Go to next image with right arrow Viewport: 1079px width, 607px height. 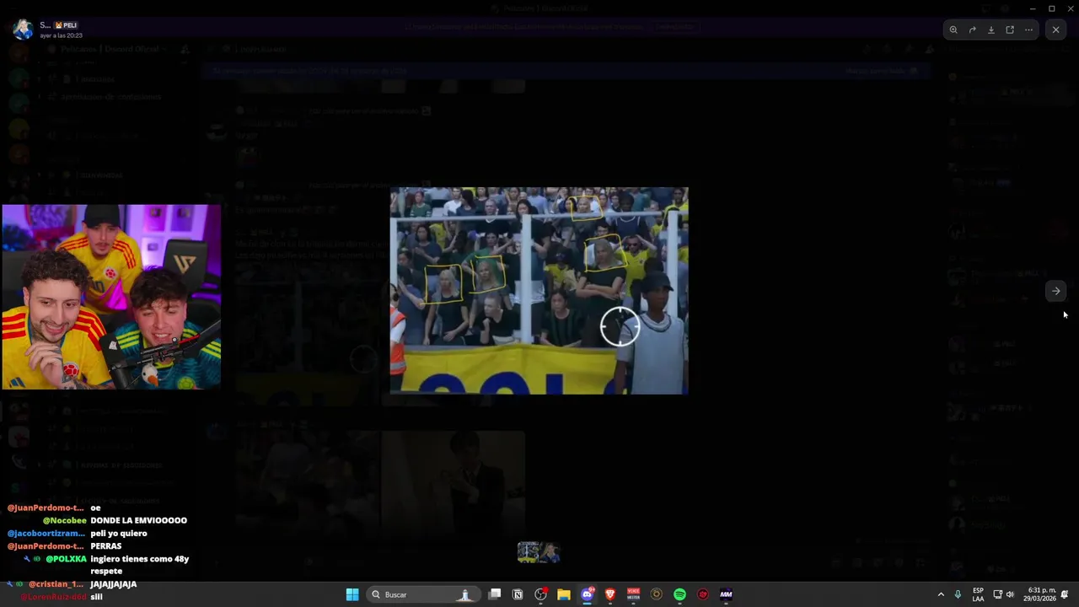(x=1055, y=291)
